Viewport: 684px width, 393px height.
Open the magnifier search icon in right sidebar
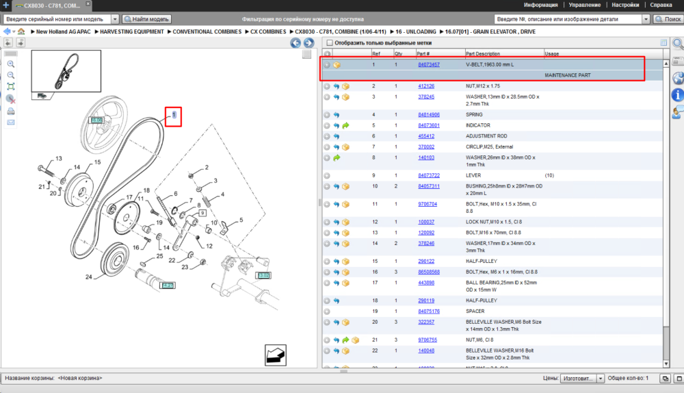(678, 44)
